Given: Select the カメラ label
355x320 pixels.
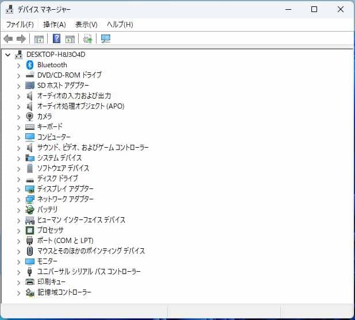Looking at the screenshot, I should coord(45,117).
